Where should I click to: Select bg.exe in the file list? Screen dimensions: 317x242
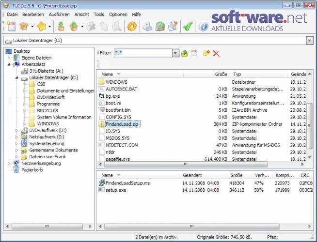coord(112,96)
